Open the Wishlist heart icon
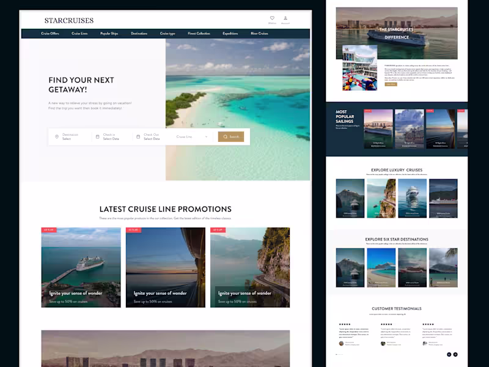Viewport: 489px width, 367px height. (273, 18)
